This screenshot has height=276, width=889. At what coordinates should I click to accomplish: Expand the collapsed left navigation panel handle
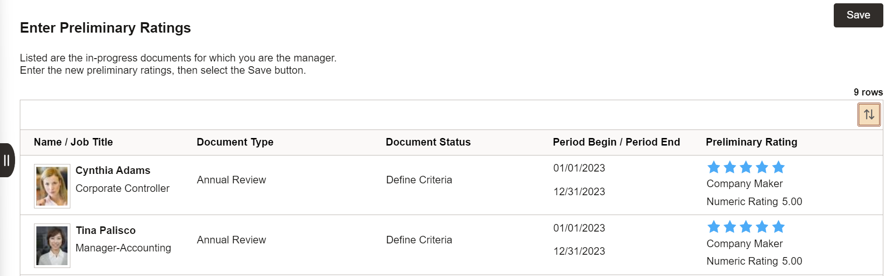[7, 160]
